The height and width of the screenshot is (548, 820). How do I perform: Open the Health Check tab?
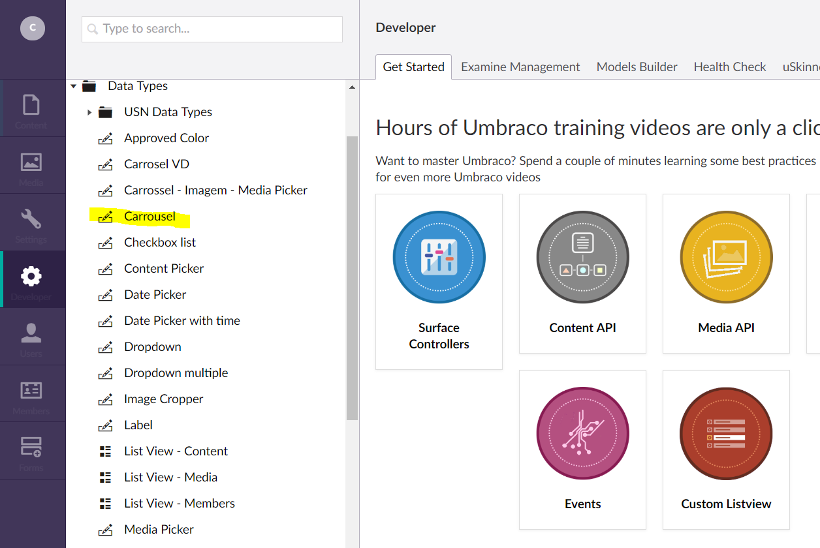(x=730, y=67)
